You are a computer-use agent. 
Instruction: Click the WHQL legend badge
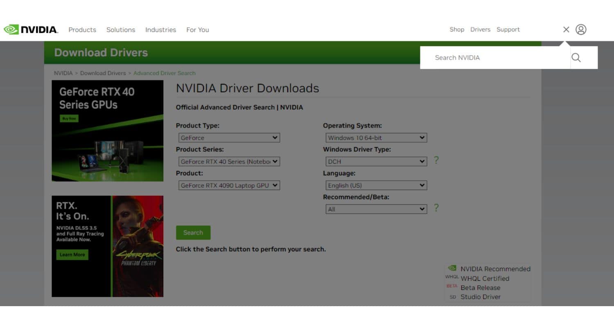tap(452, 277)
